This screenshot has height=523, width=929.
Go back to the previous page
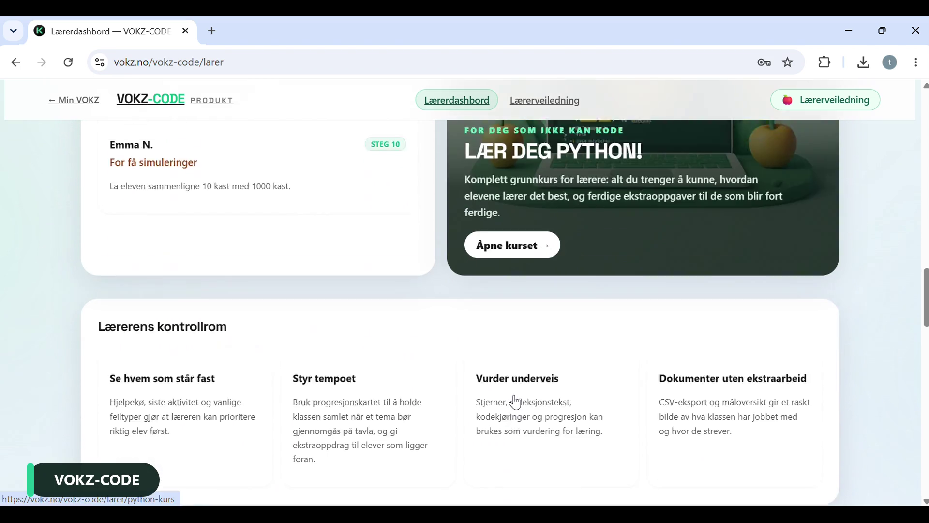(16, 62)
